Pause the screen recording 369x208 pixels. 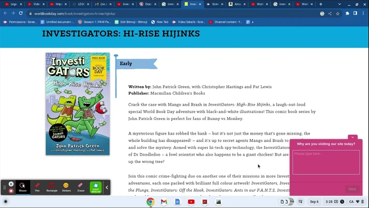click(x=11, y=184)
